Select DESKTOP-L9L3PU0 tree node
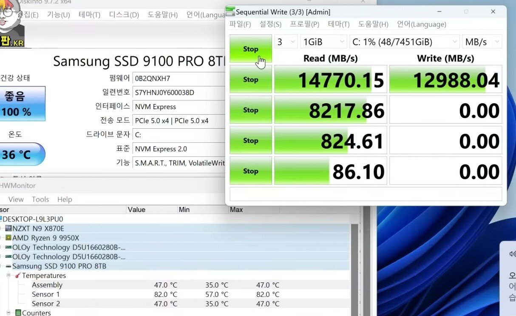Image resolution: width=516 pixels, height=316 pixels. coord(33,219)
